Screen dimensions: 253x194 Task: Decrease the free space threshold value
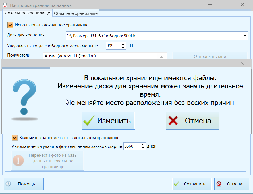[123, 48]
